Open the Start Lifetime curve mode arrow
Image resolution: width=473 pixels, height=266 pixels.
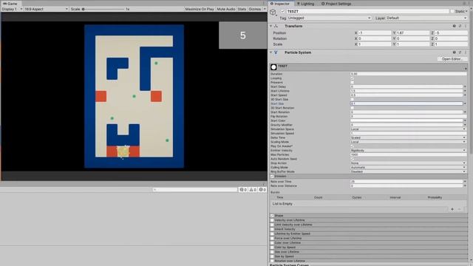pos(465,91)
